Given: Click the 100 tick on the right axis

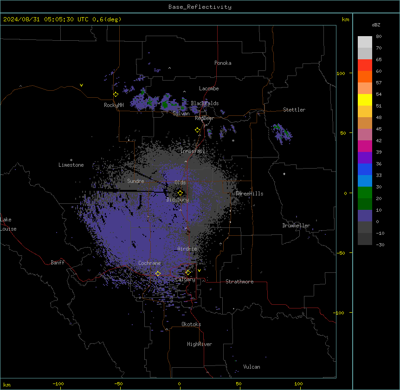Looking at the screenshot, I should [x=341, y=73].
